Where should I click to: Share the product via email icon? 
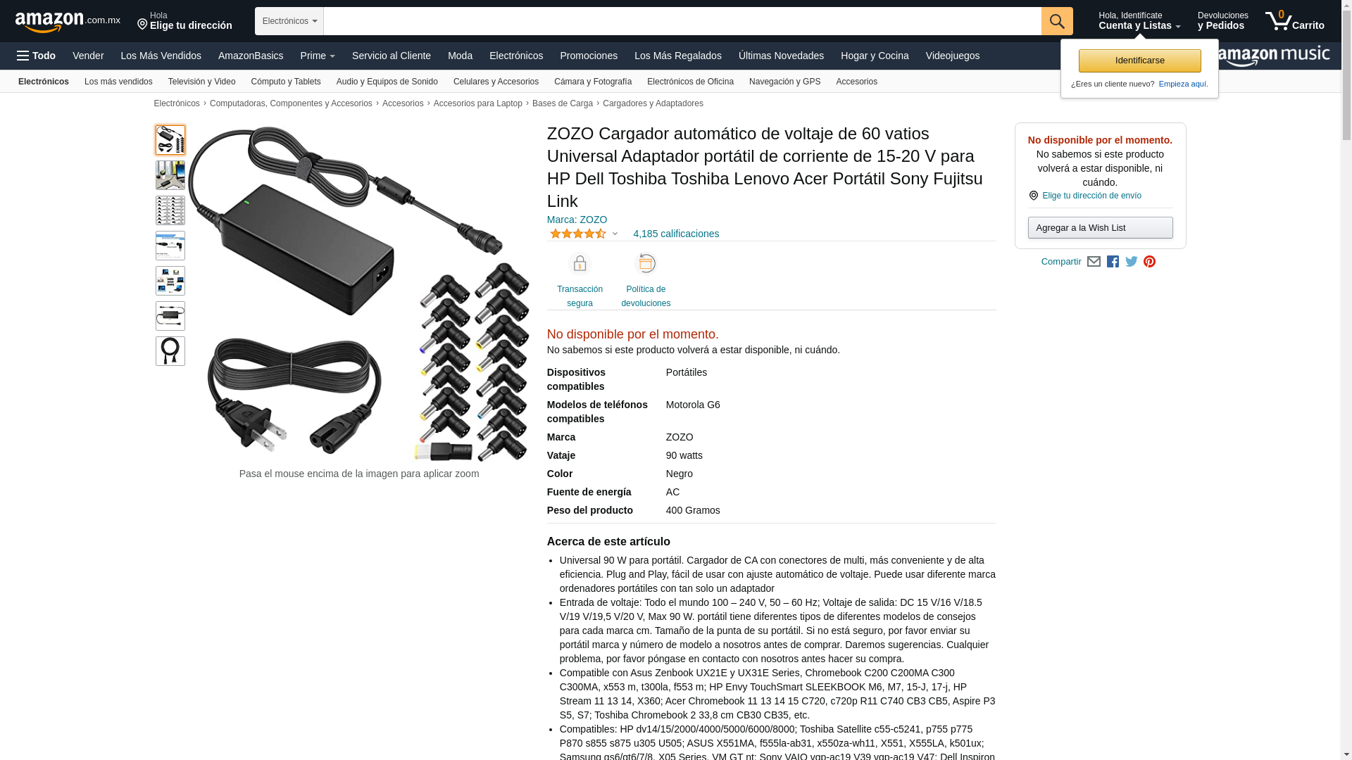[1094, 262]
